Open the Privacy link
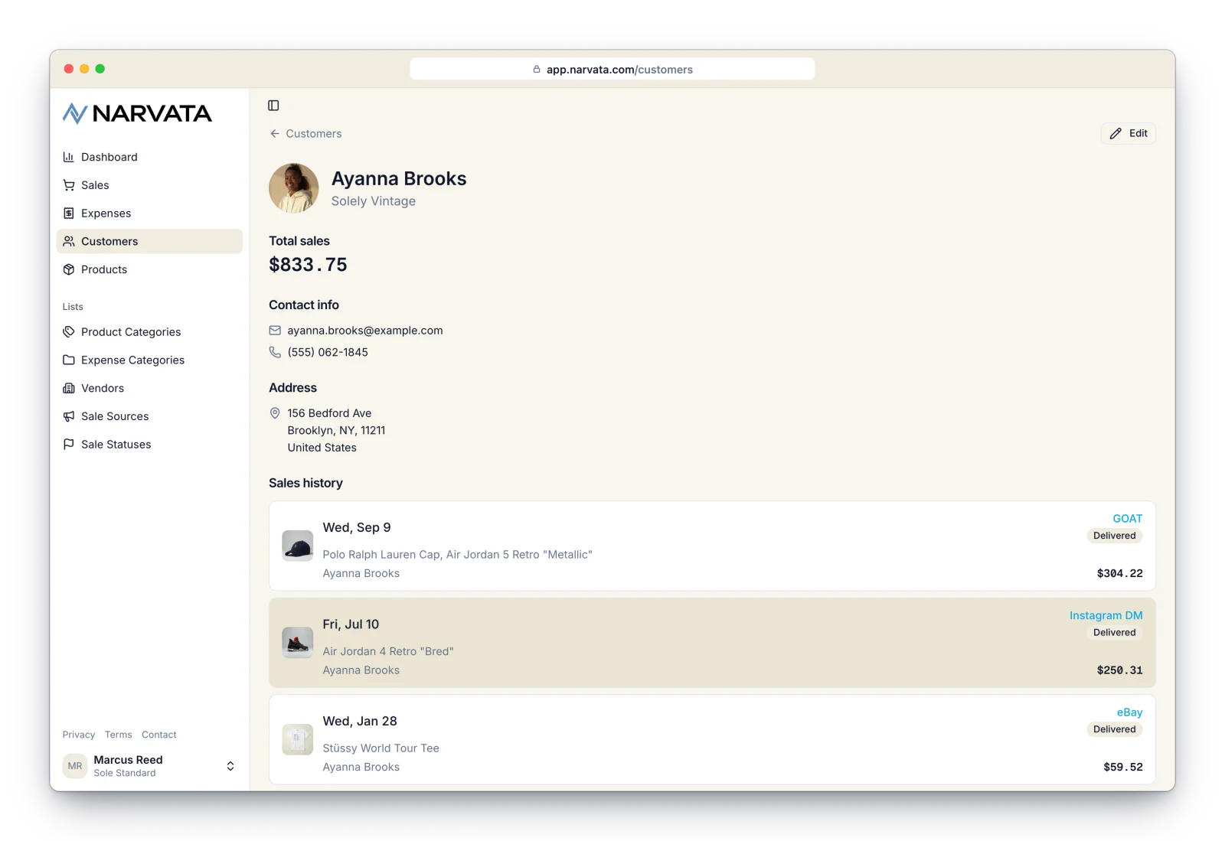This screenshot has width=1225, height=841. [79, 735]
